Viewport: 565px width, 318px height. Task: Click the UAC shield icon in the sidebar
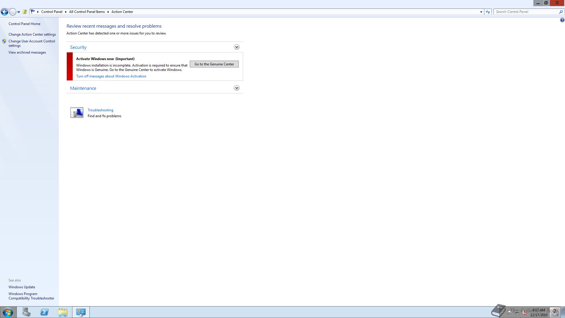coord(4,41)
